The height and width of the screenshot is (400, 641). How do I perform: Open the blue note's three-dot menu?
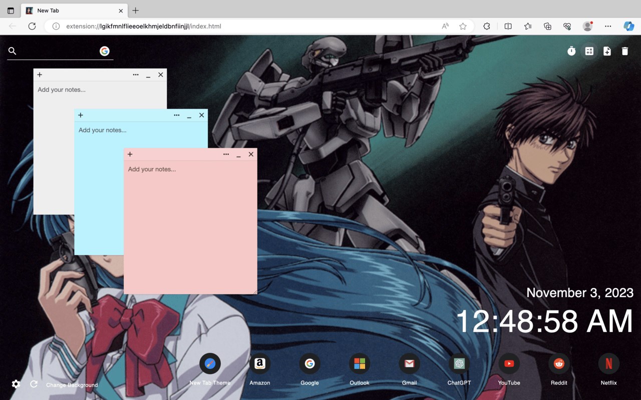[x=177, y=115]
